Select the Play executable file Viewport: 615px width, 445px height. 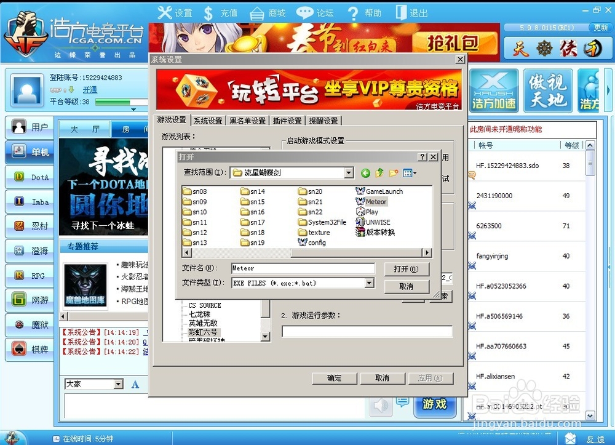tap(367, 212)
